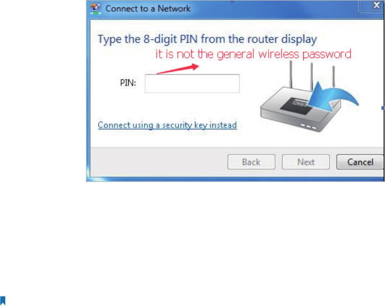385x306 pixels.
Task: Click the red wireless password warning text
Action: click(253, 54)
